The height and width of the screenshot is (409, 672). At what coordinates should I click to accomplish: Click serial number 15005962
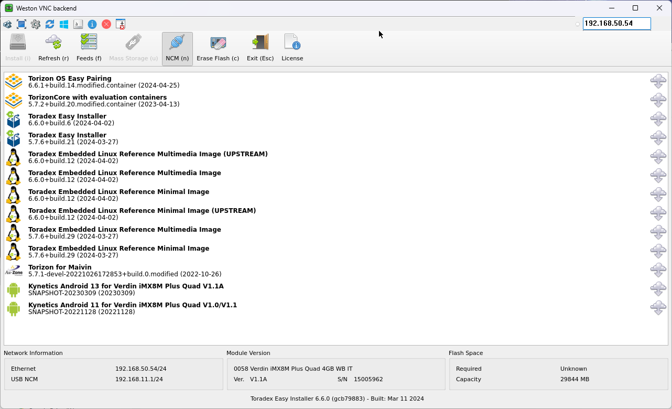pos(368,379)
